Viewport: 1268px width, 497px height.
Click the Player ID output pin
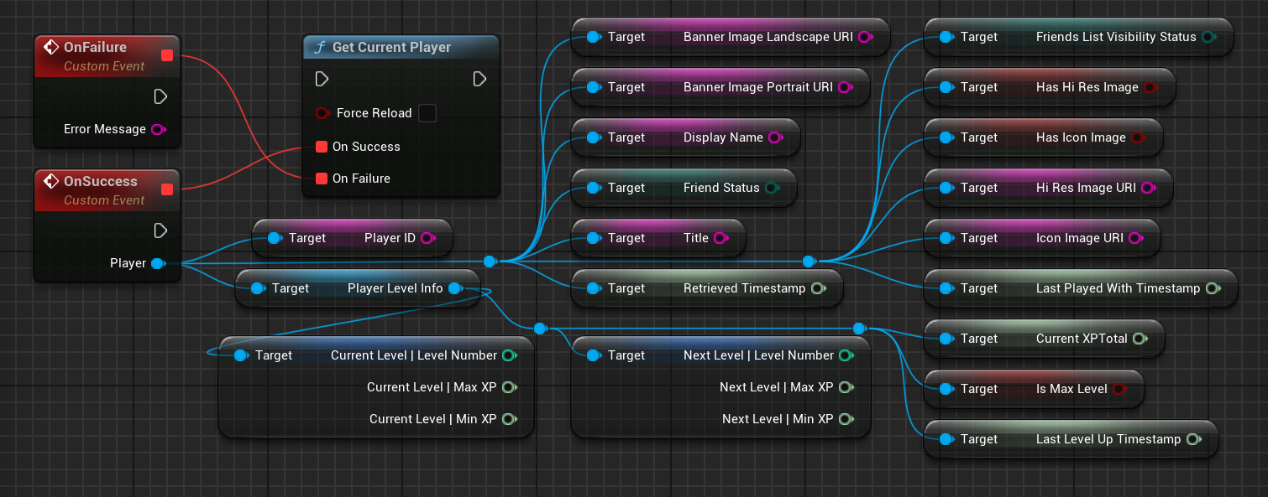click(x=427, y=238)
